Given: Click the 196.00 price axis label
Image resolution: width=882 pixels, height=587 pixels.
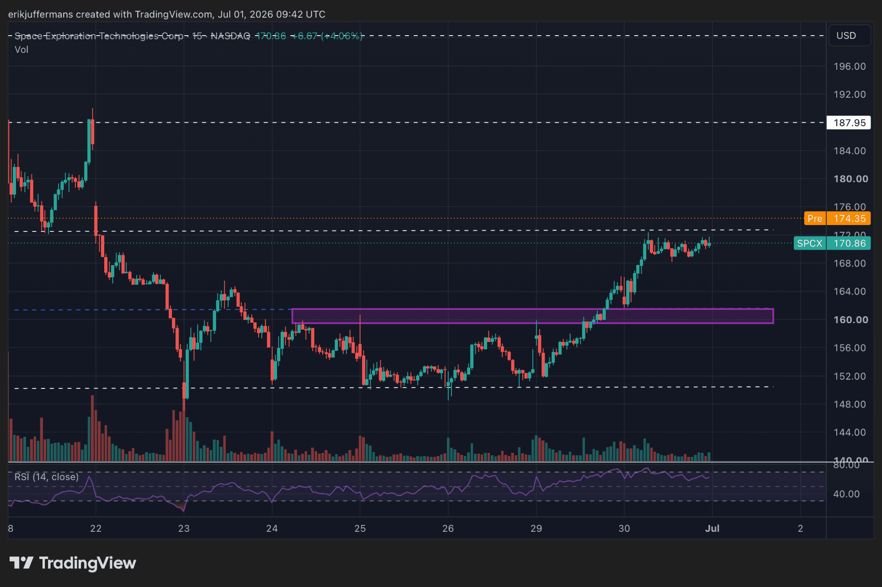Looking at the screenshot, I should 849,66.
